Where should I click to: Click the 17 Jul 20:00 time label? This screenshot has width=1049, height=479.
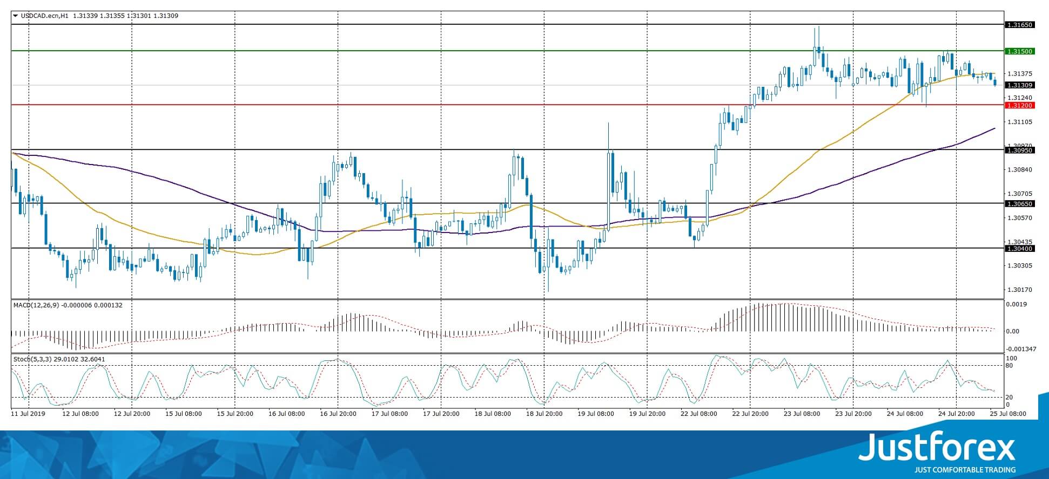[x=441, y=414]
